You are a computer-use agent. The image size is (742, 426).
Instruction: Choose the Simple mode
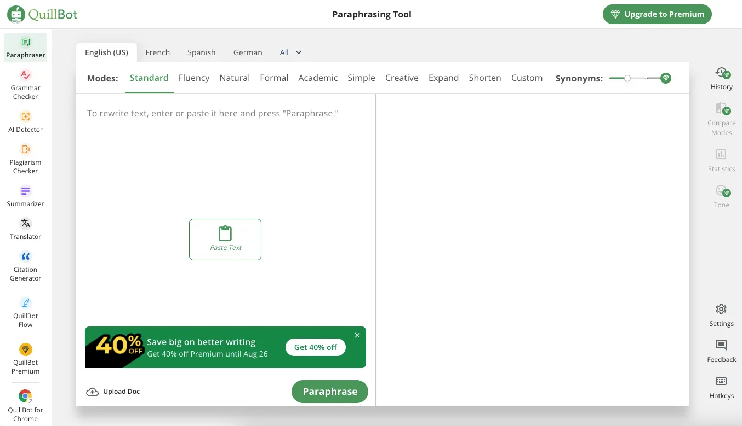pos(361,78)
